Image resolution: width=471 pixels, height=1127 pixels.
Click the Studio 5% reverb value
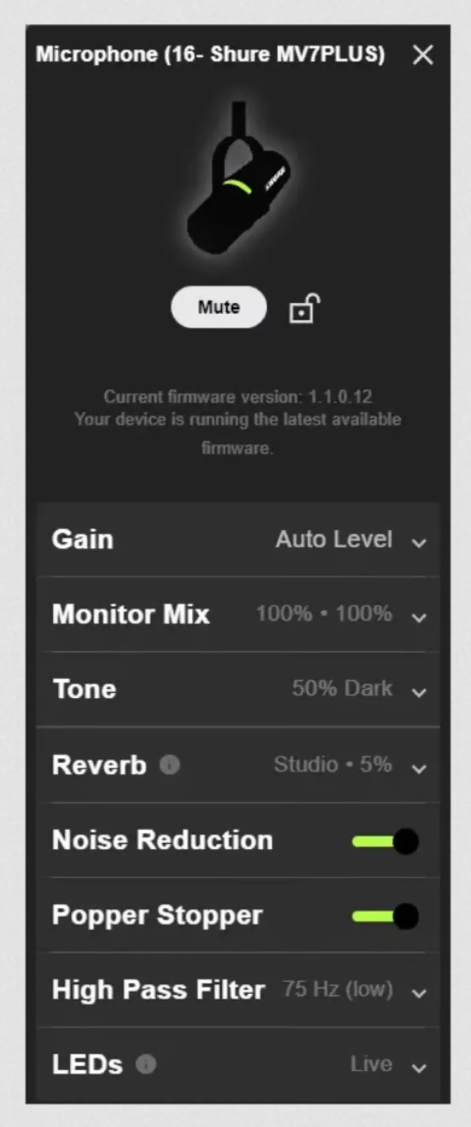click(x=333, y=764)
